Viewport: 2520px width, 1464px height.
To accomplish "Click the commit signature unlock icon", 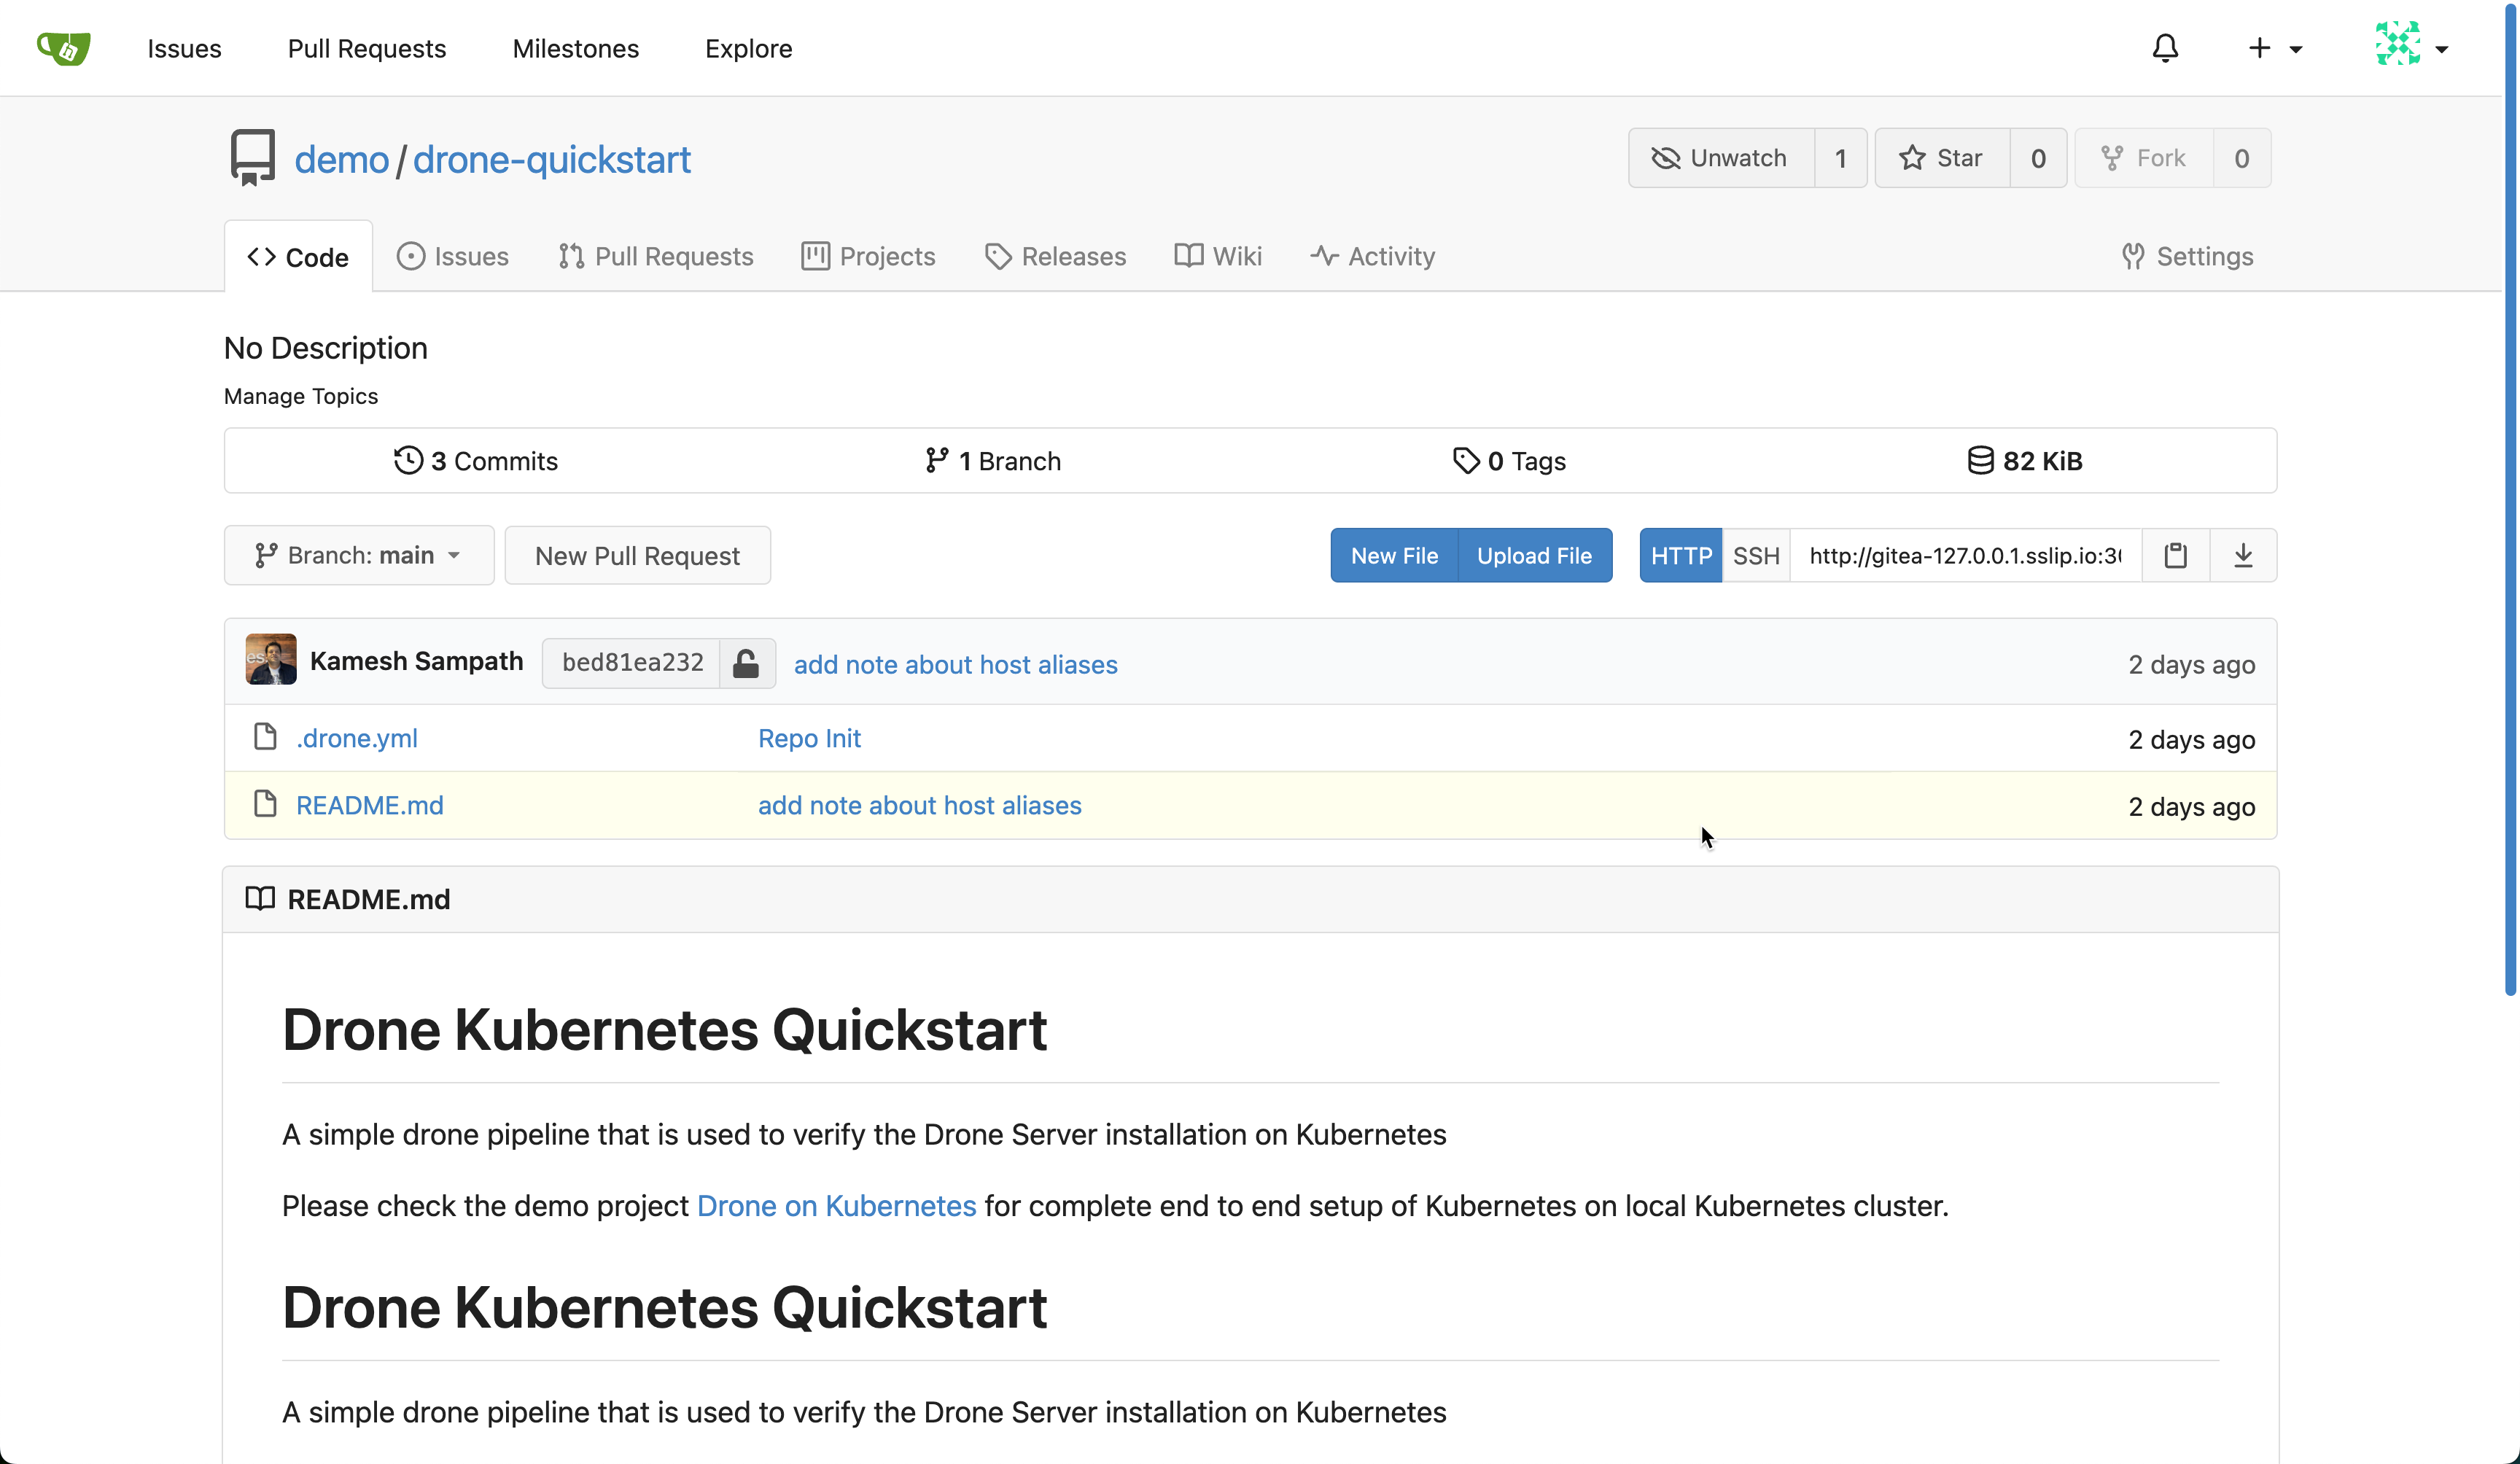I will [746, 663].
